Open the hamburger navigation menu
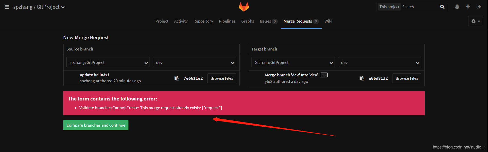The width and height of the screenshot is (488, 152). pyautogui.click(x=7, y=7)
